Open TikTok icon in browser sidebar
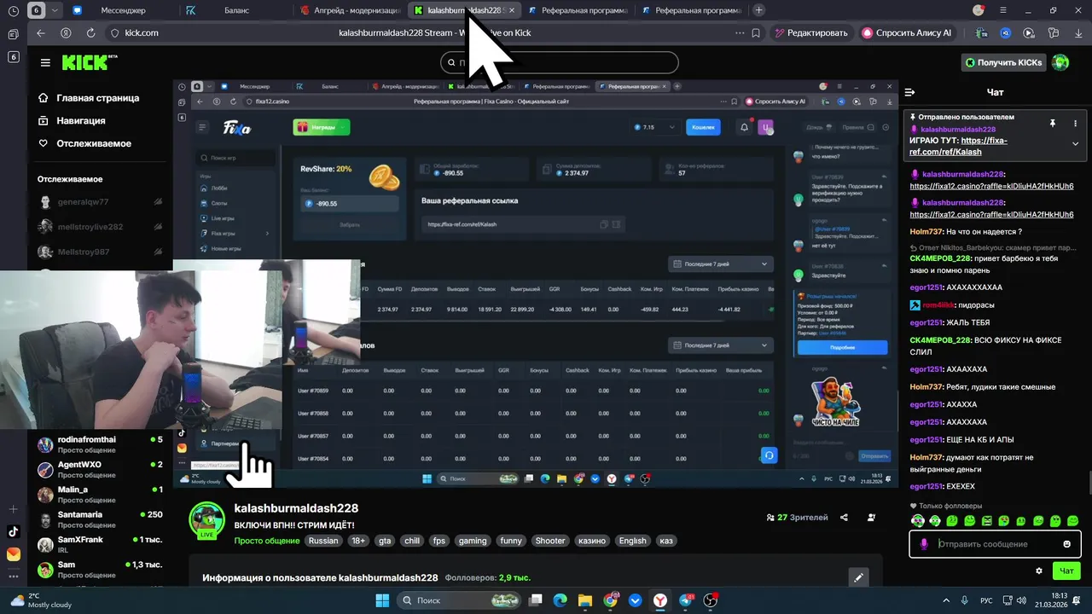This screenshot has height=614, width=1092. (x=13, y=531)
